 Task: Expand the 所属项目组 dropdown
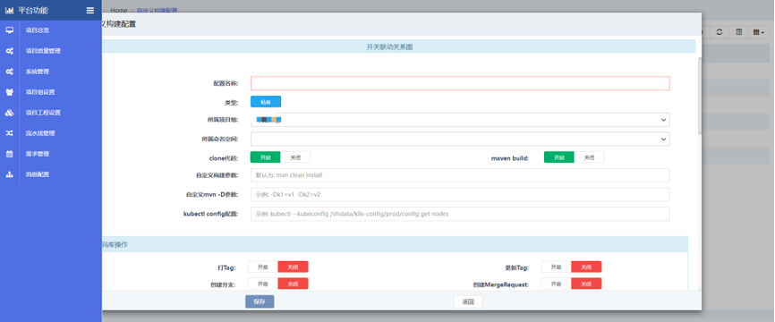coord(460,120)
